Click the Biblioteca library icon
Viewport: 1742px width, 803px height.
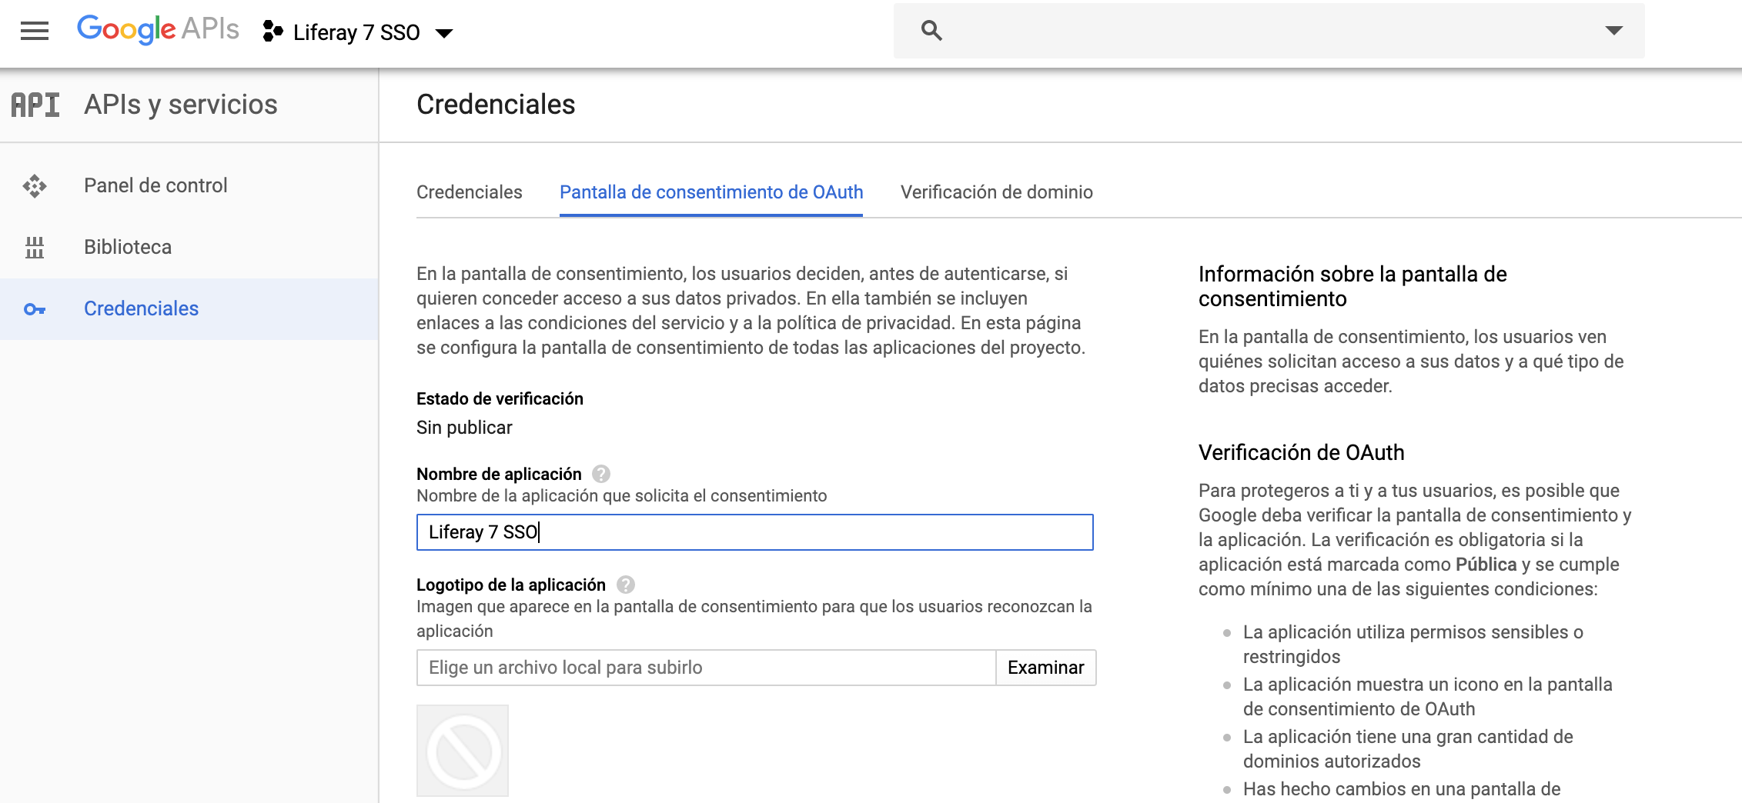pos(35,248)
